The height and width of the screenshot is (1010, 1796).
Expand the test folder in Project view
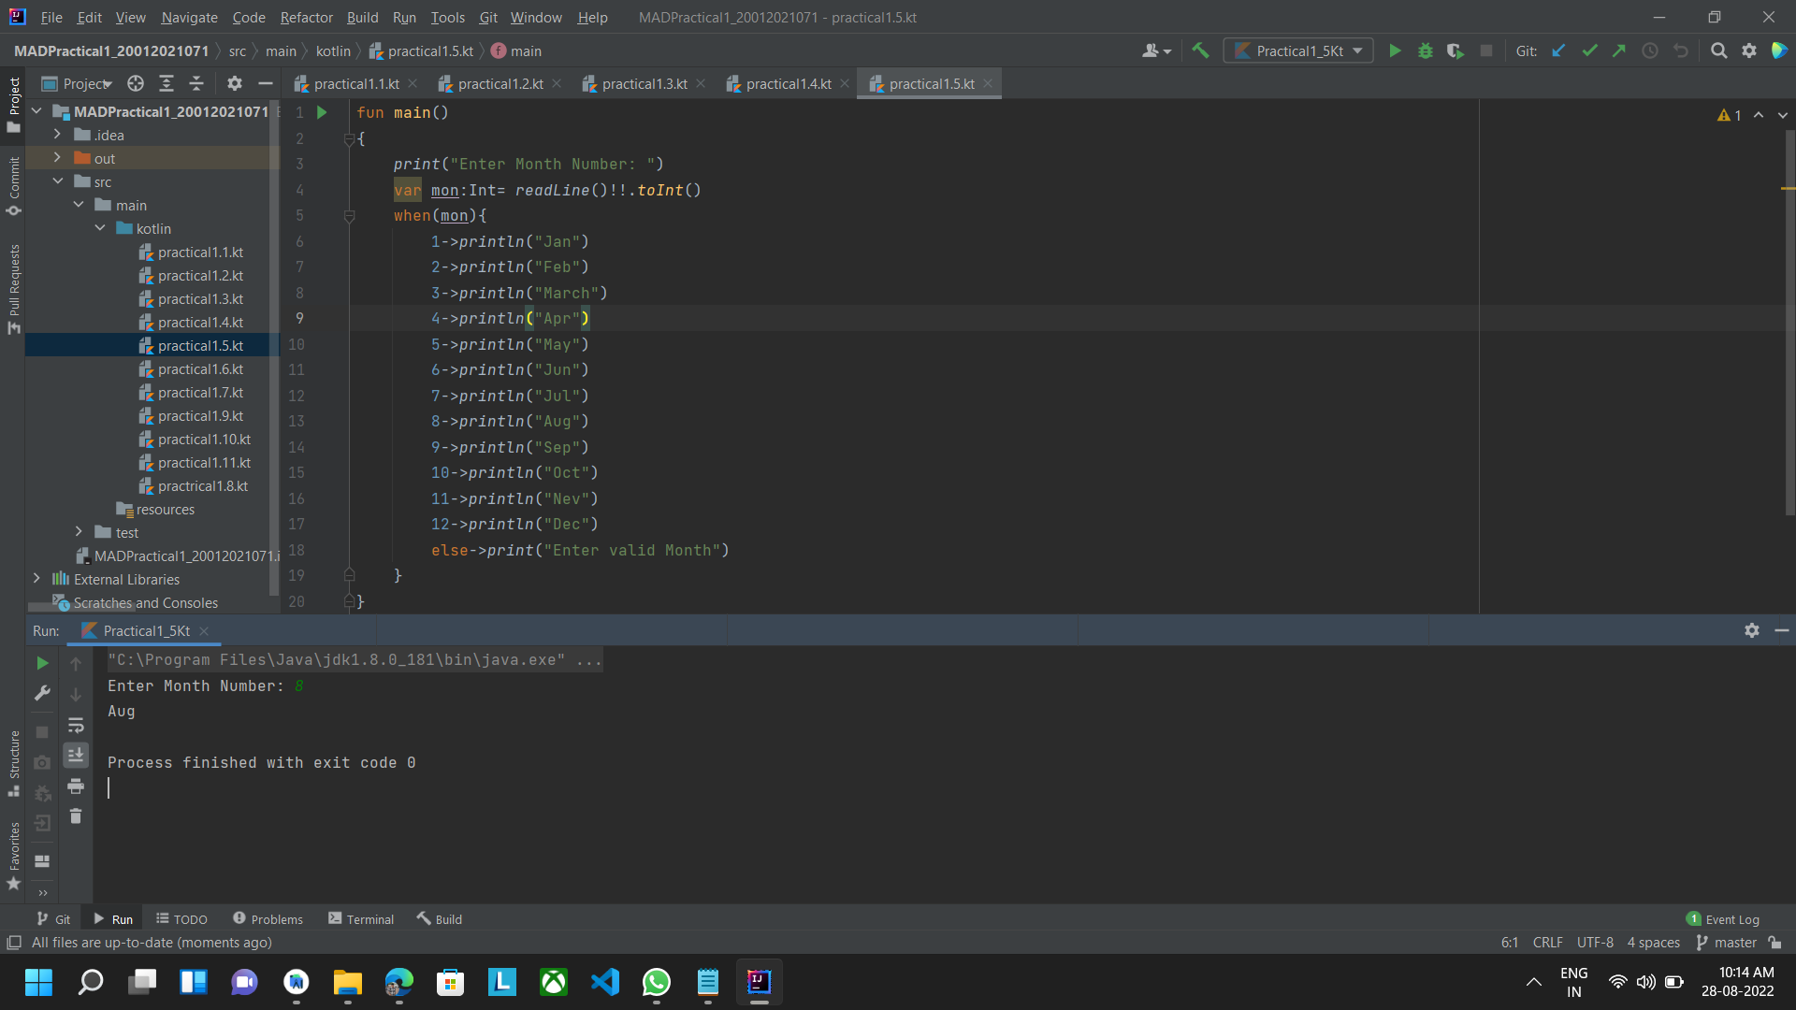[79, 531]
